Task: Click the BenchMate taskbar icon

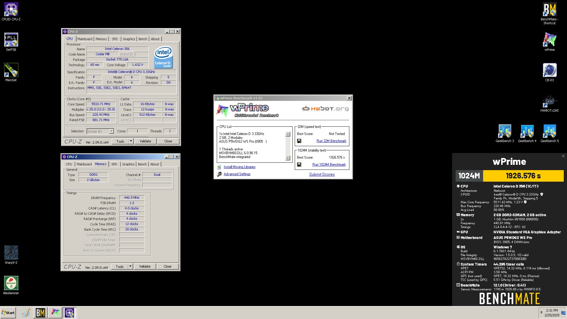Action: coord(40,313)
